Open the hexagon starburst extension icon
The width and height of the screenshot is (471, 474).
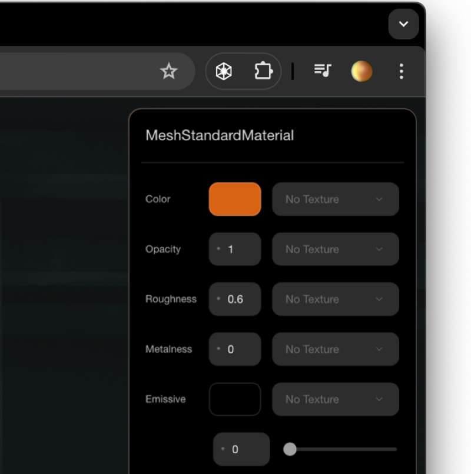[x=224, y=71]
